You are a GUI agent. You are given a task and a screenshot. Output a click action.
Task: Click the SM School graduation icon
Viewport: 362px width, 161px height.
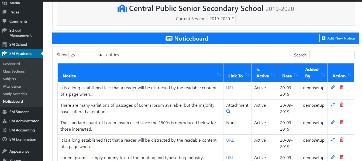click(4, 44)
